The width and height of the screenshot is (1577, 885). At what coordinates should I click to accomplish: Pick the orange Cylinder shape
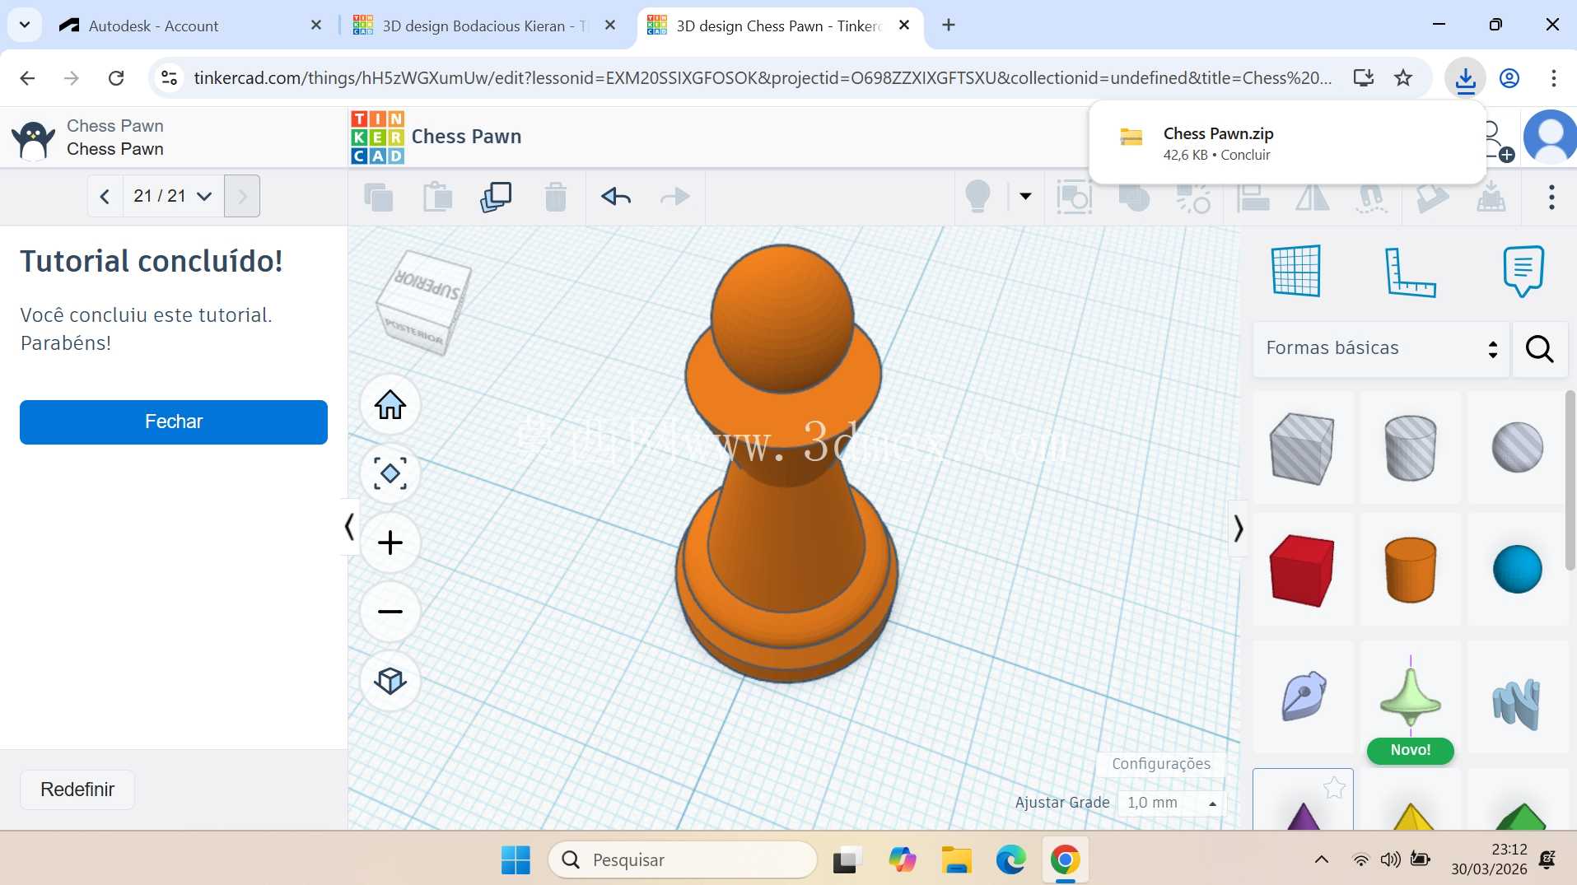(x=1411, y=570)
